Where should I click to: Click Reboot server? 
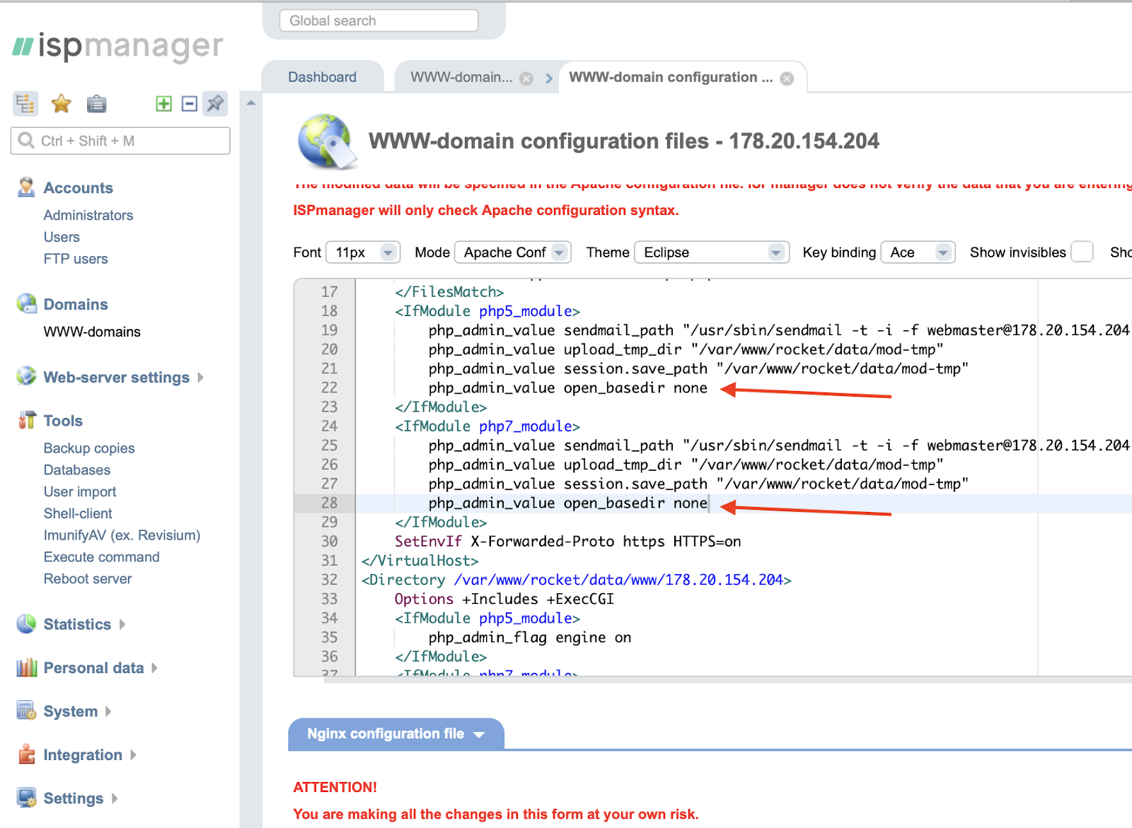[88, 578]
